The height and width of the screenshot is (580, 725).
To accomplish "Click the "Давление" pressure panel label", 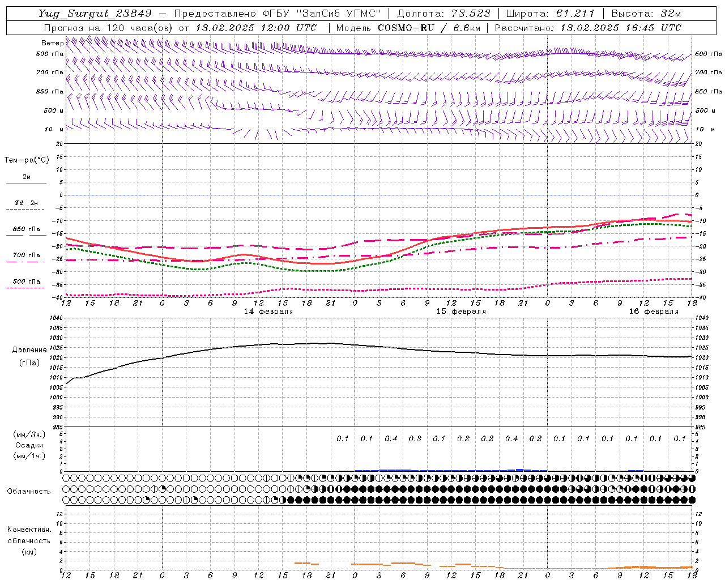I will pyautogui.click(x=29, y=350).
